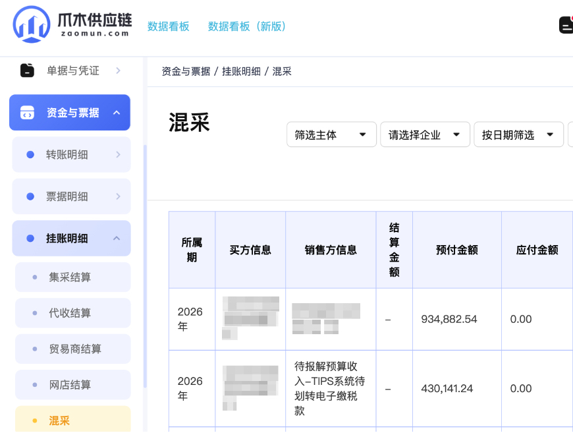
Task: Expand 票据明细 submenu arrow
Action: 118,196
